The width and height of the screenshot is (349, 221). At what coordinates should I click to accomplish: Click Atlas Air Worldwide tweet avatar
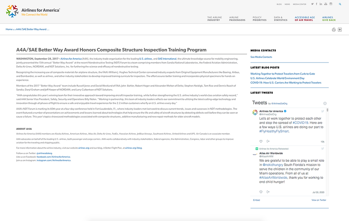[x=255, y=154]
